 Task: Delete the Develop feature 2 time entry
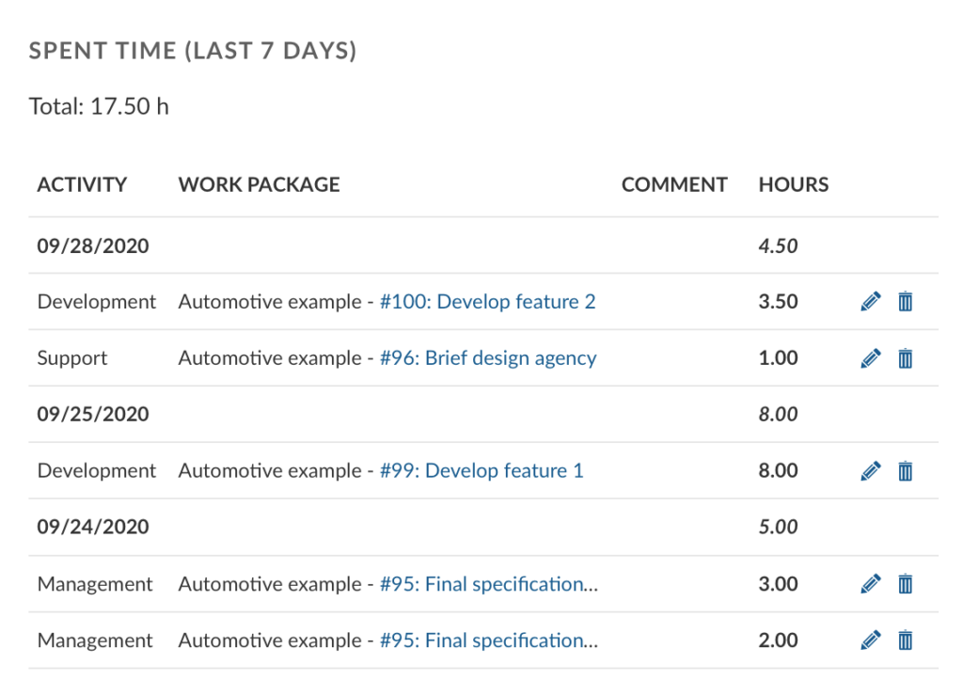point(905,302)
